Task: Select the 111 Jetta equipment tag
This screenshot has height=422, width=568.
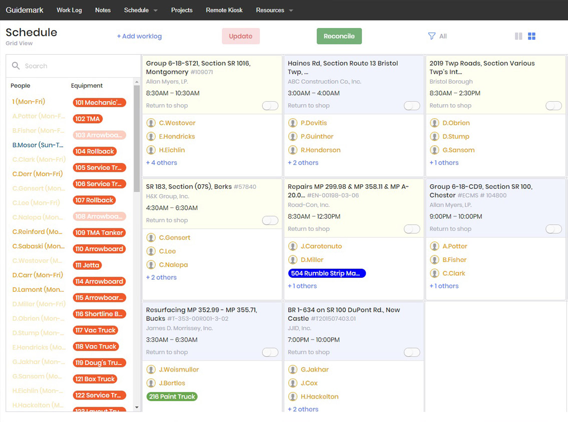Action: tap(87, 265)
